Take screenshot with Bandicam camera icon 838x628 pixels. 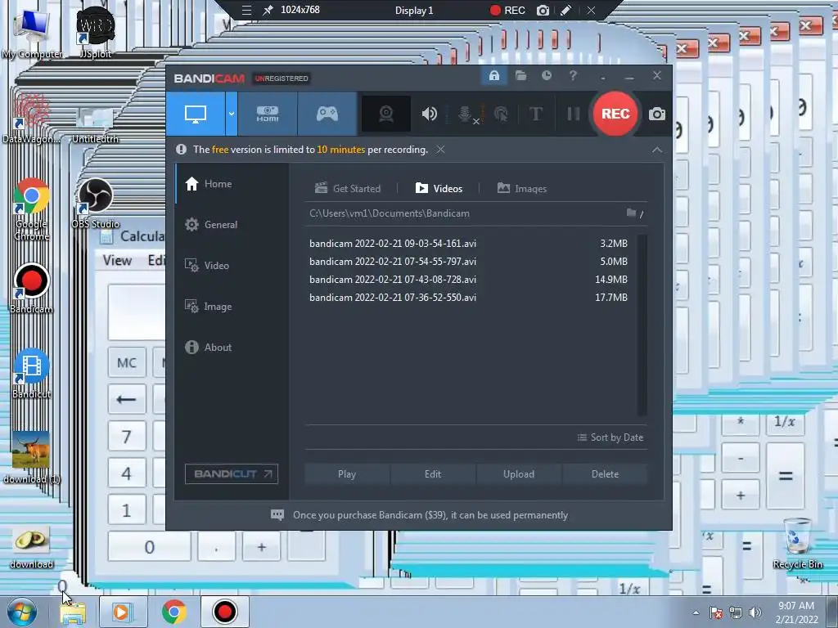pyautogui.click(x=657, y=114)
